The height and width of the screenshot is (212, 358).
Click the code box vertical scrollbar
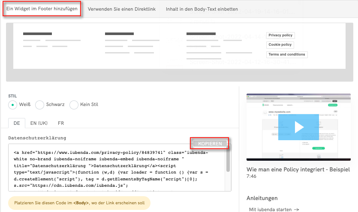click(x=228, y=162)
